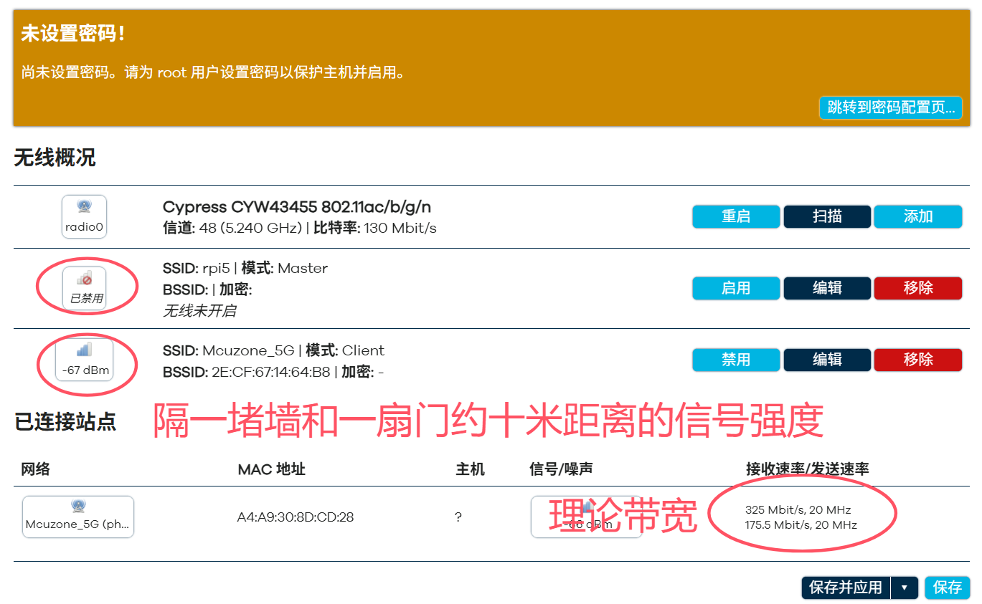
Task: Restart the radio0 wireless device
Action: (x=735, y=216)
